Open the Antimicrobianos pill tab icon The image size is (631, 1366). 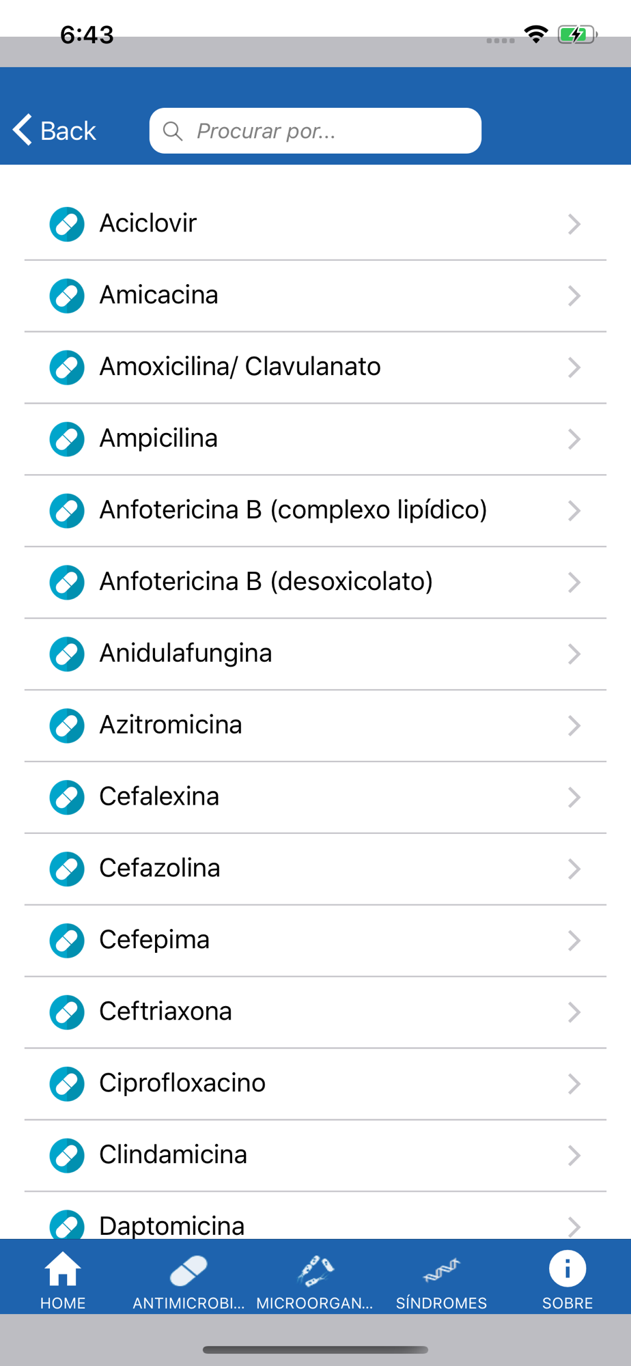point(188,1270)
